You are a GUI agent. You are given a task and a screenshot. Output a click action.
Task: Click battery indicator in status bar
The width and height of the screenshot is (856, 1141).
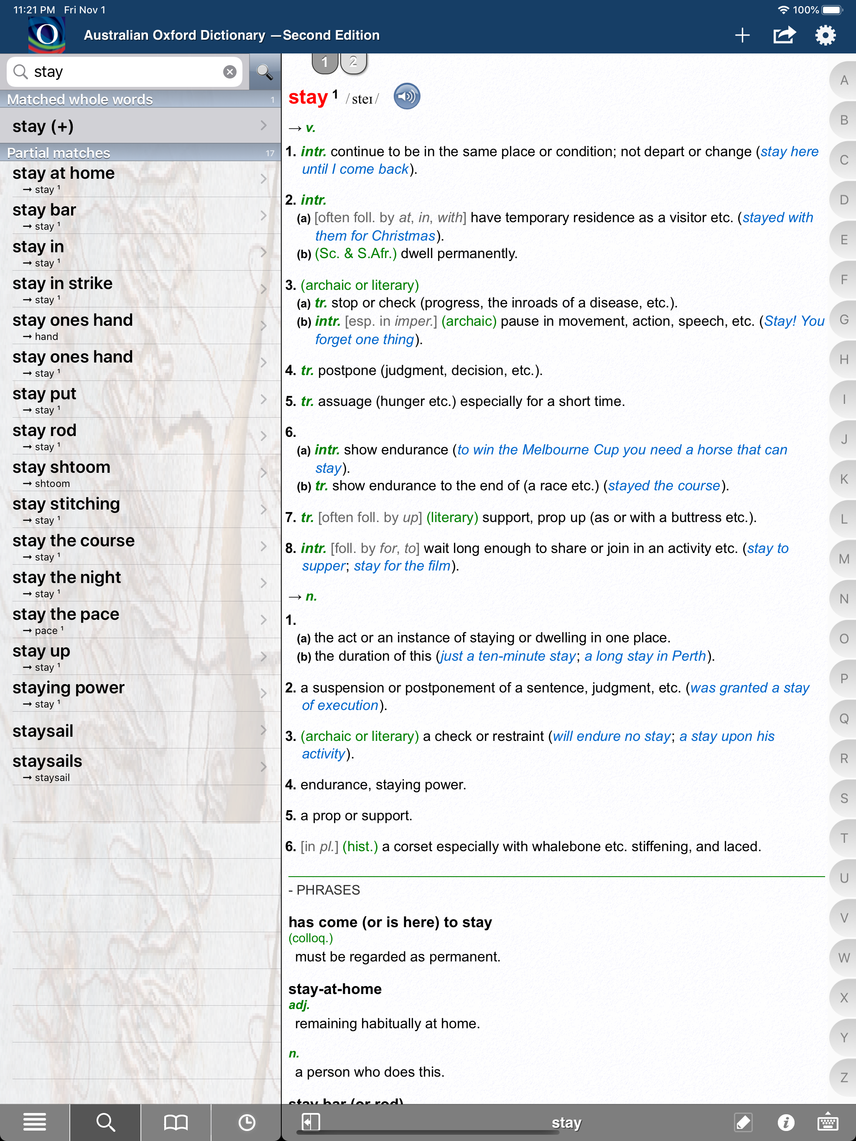pyautogui.click(x=832, y=10)
